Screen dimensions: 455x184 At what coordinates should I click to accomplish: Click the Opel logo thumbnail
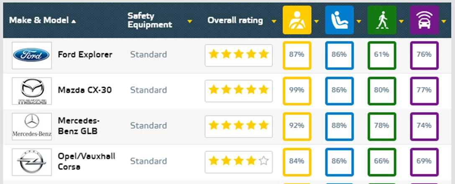coord(32,162)
